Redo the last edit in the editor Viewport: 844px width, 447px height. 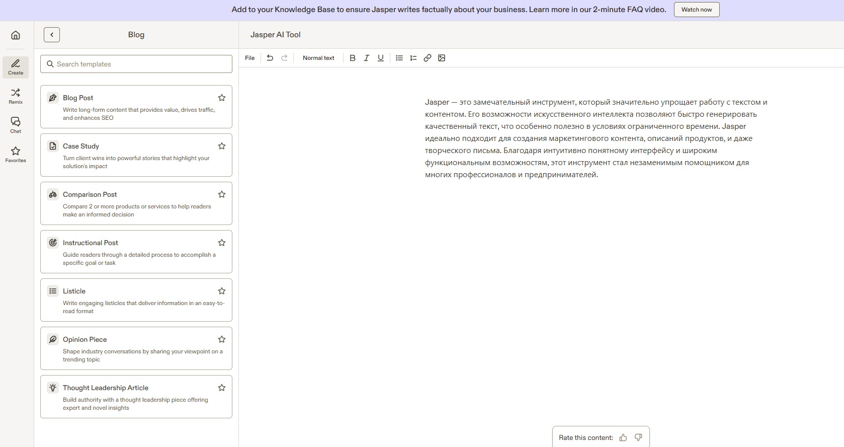(x=284, y=58)
